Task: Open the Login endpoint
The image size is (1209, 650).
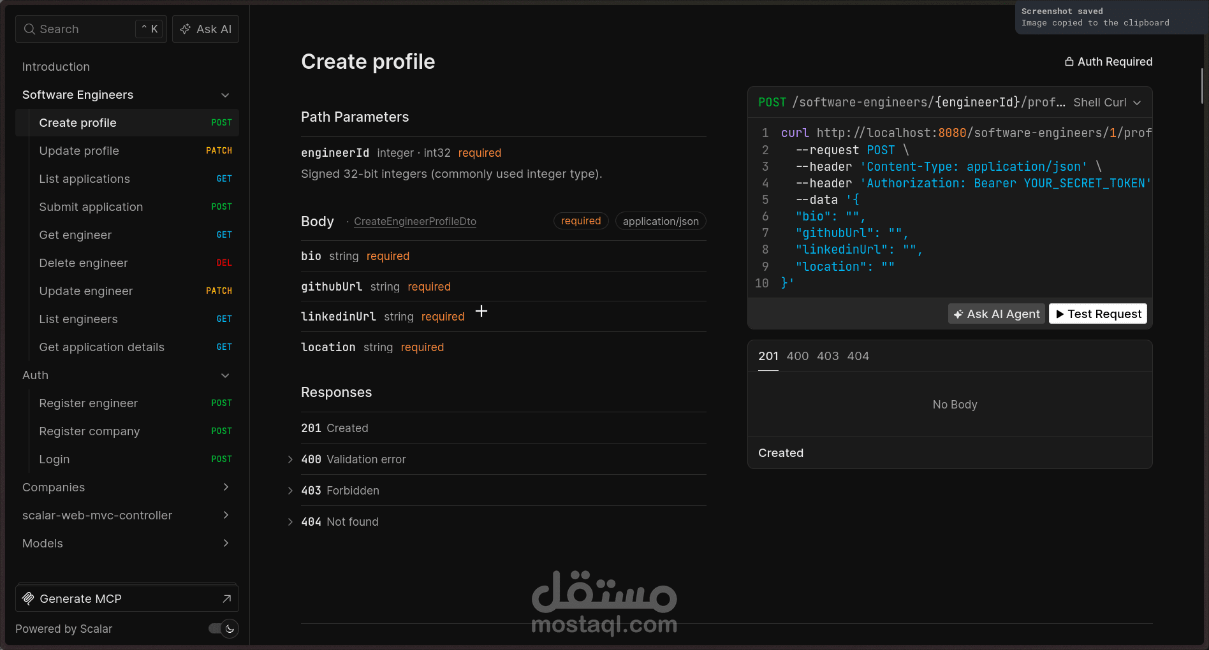Action: (128, 459)
